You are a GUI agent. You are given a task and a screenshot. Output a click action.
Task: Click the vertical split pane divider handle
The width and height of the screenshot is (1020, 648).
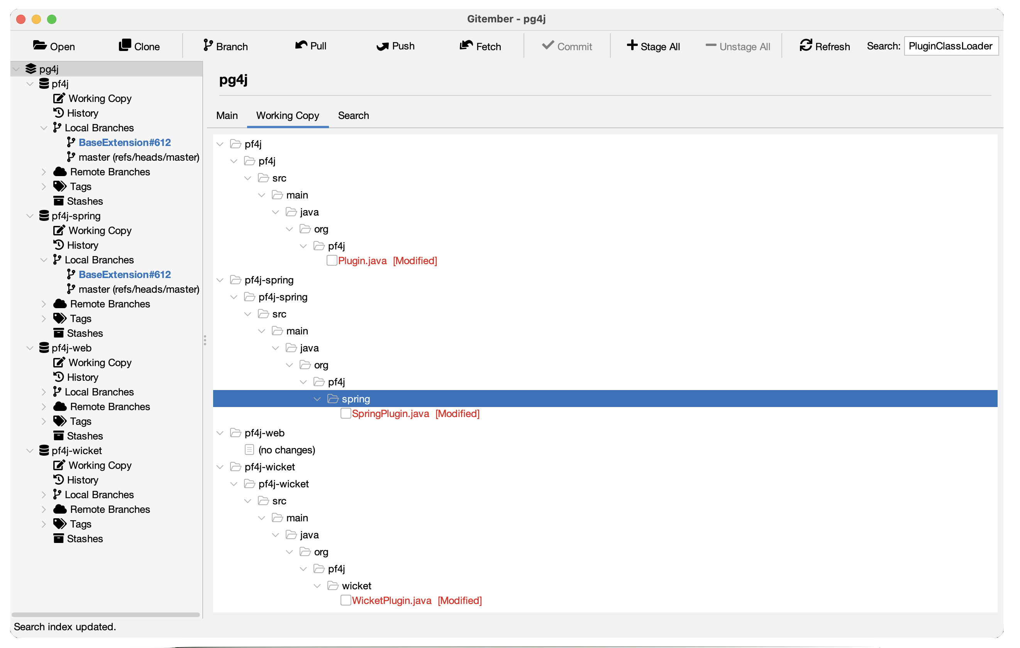[x=205, y=340]
